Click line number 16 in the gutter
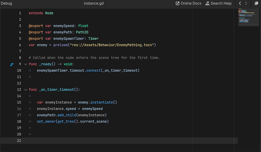The image size is (261, 152). (19, 109)
